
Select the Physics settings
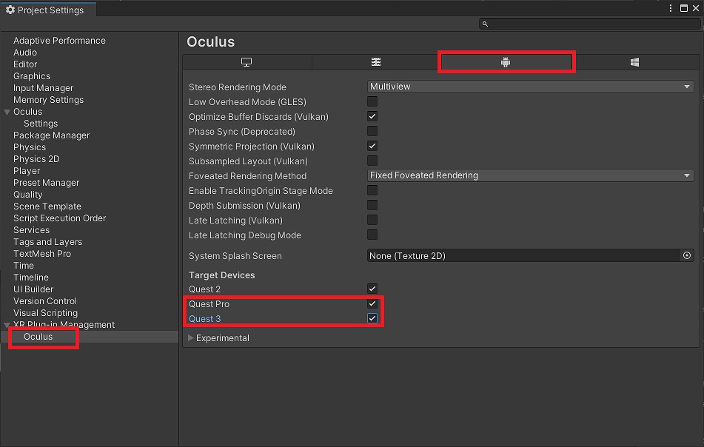point(30,147)
